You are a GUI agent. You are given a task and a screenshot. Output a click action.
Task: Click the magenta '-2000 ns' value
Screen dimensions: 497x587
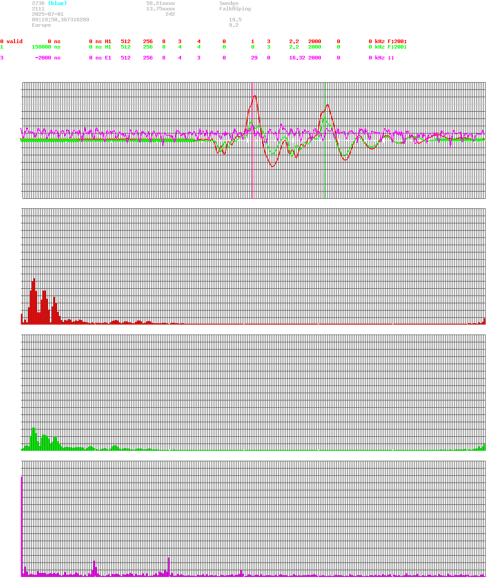48,58
